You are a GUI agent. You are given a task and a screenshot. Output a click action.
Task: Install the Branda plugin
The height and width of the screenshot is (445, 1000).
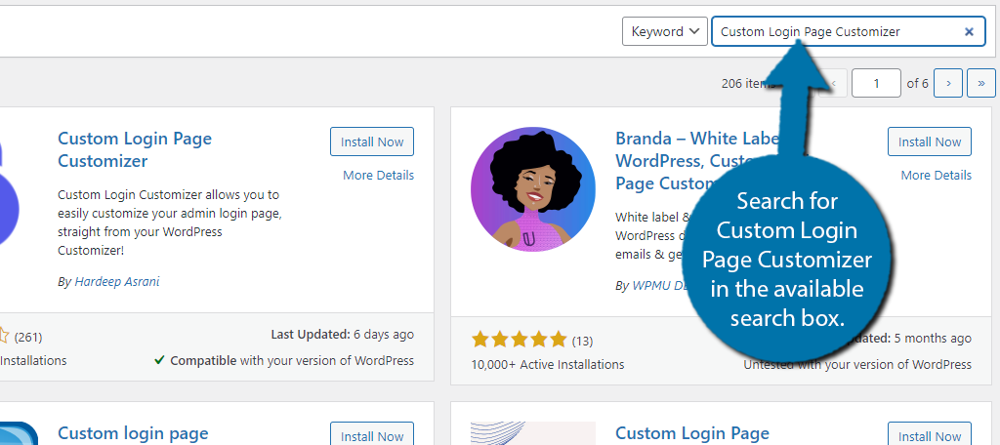click(x=930, y=142)
